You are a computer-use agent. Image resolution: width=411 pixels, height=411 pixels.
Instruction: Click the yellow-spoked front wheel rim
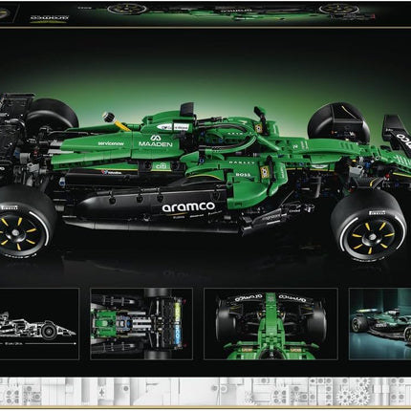click(x=371, y=236)
